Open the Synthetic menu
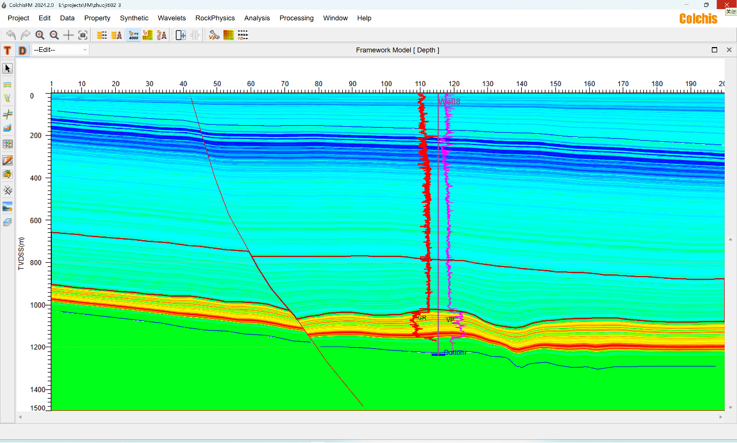The width and height of the screenshot is (737, 443). coord(134,18)
